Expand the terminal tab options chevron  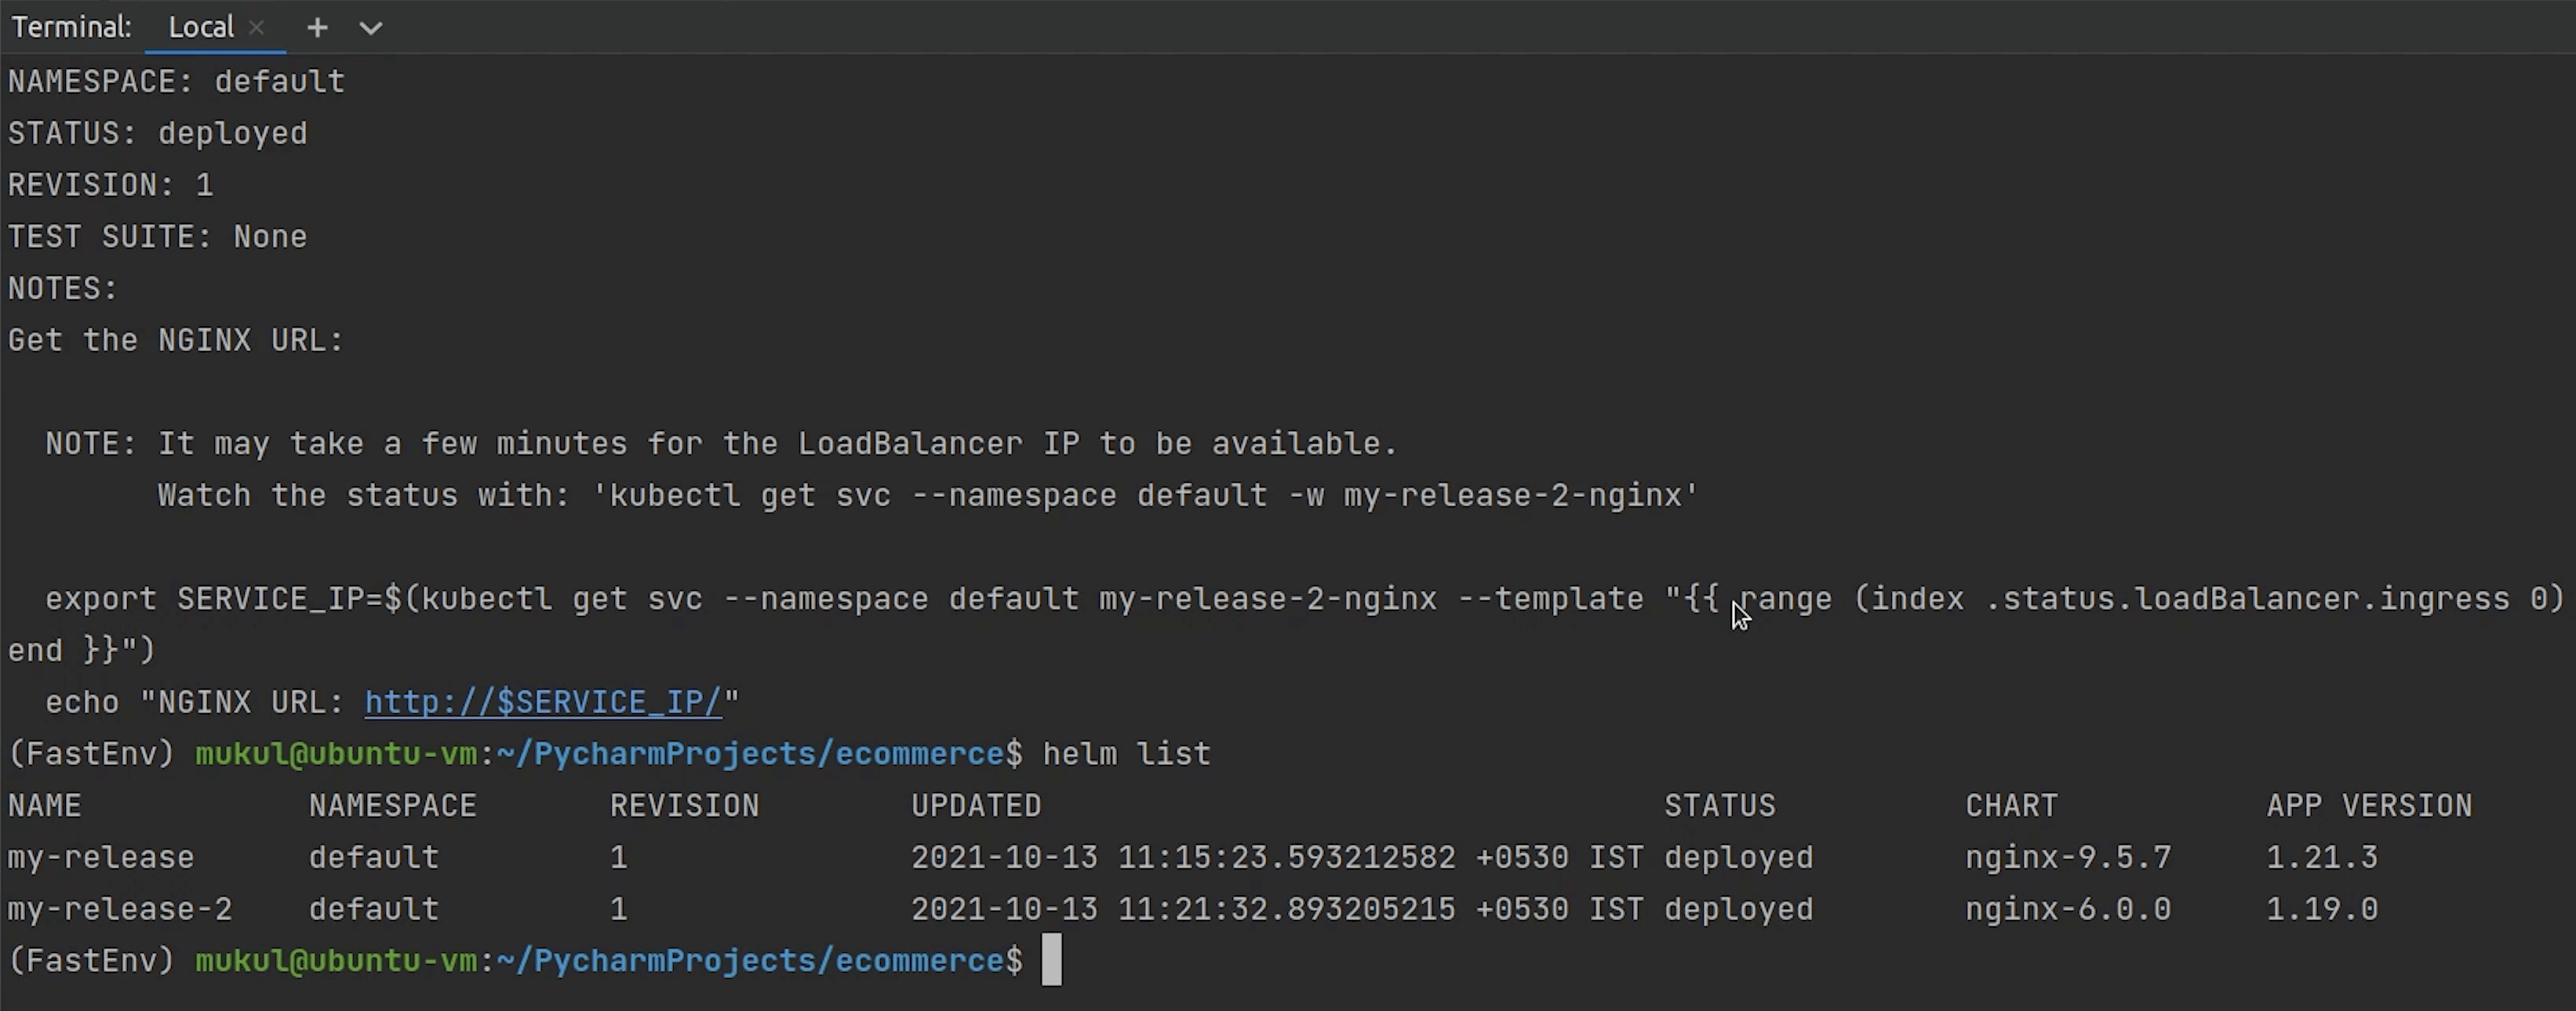tap(371, 28)
